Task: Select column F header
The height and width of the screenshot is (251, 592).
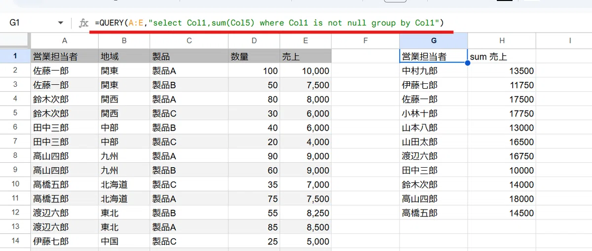Action: point(366,41)
